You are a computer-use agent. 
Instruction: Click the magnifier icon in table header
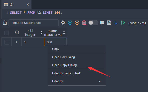coord(17,33)
